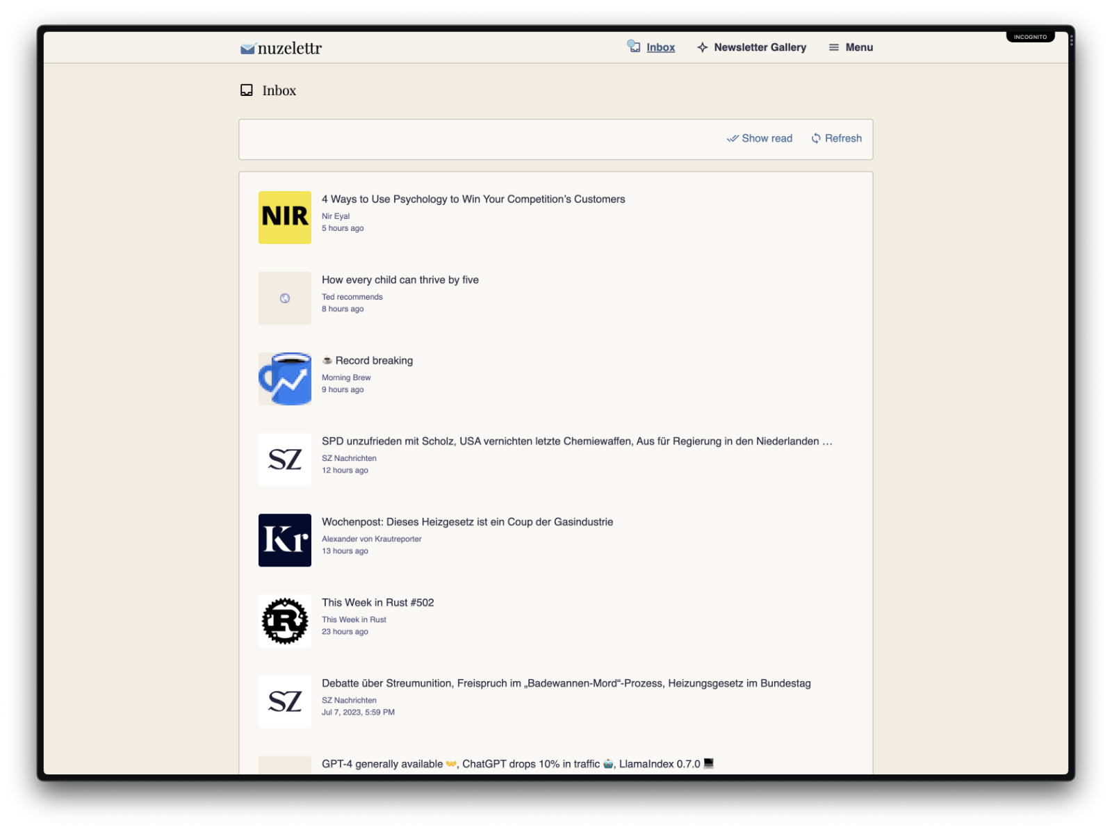Click the nuzelettr envelope logo icon
Viewport: 1112px width, 830px height.
(247, 47)
